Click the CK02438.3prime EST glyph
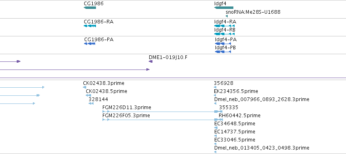This screenshot has height=154, width=346. 85,87
